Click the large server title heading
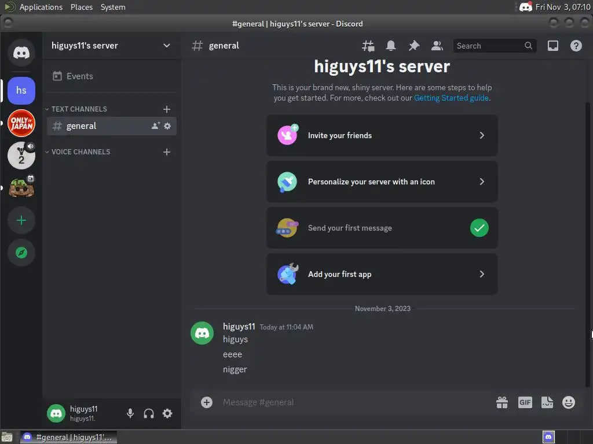Screen dimensions: 593x444 click(x=382, y=66)
